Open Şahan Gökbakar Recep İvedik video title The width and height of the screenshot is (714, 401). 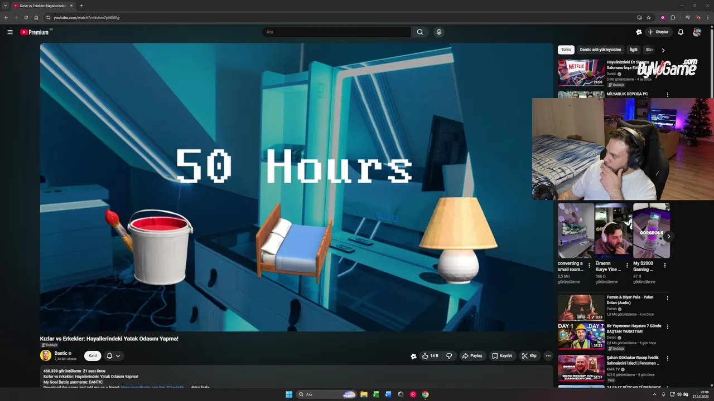[x=633, y=360]
